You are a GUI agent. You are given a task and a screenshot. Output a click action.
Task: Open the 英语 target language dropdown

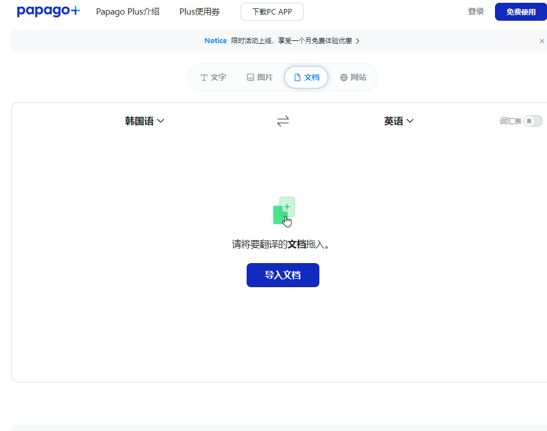[399, 121]
